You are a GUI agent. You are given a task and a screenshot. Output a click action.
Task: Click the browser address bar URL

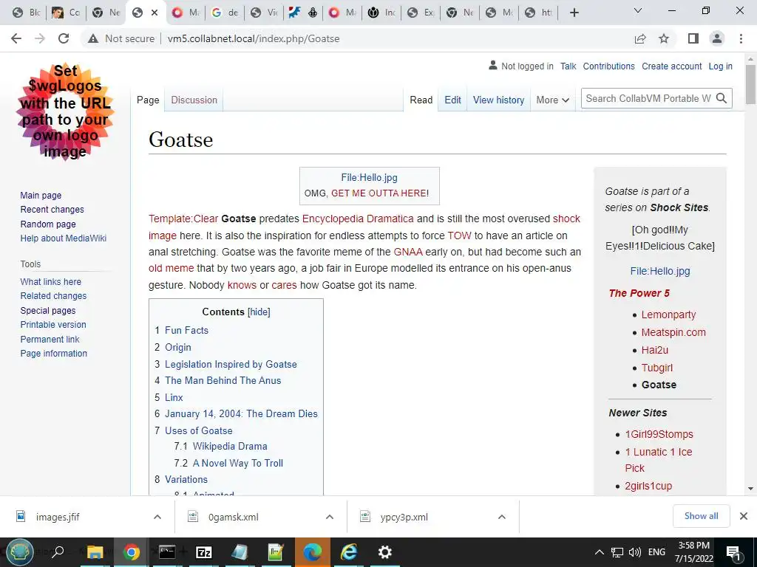(254, 38)
